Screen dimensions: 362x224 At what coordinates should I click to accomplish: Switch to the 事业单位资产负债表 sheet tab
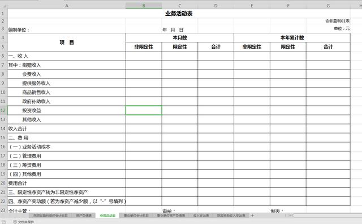tap(171, 216)
